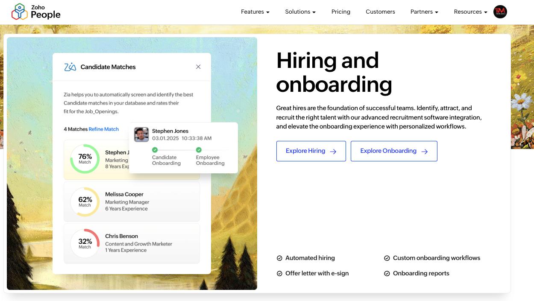Click Stephen Jones's avatar thumbnail
534x301 pixels.
[141, 134]
